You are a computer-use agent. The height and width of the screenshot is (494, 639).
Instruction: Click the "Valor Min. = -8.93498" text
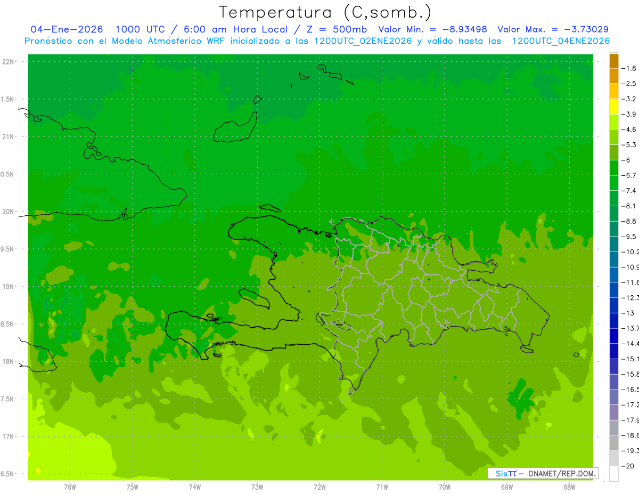[432, 29]
